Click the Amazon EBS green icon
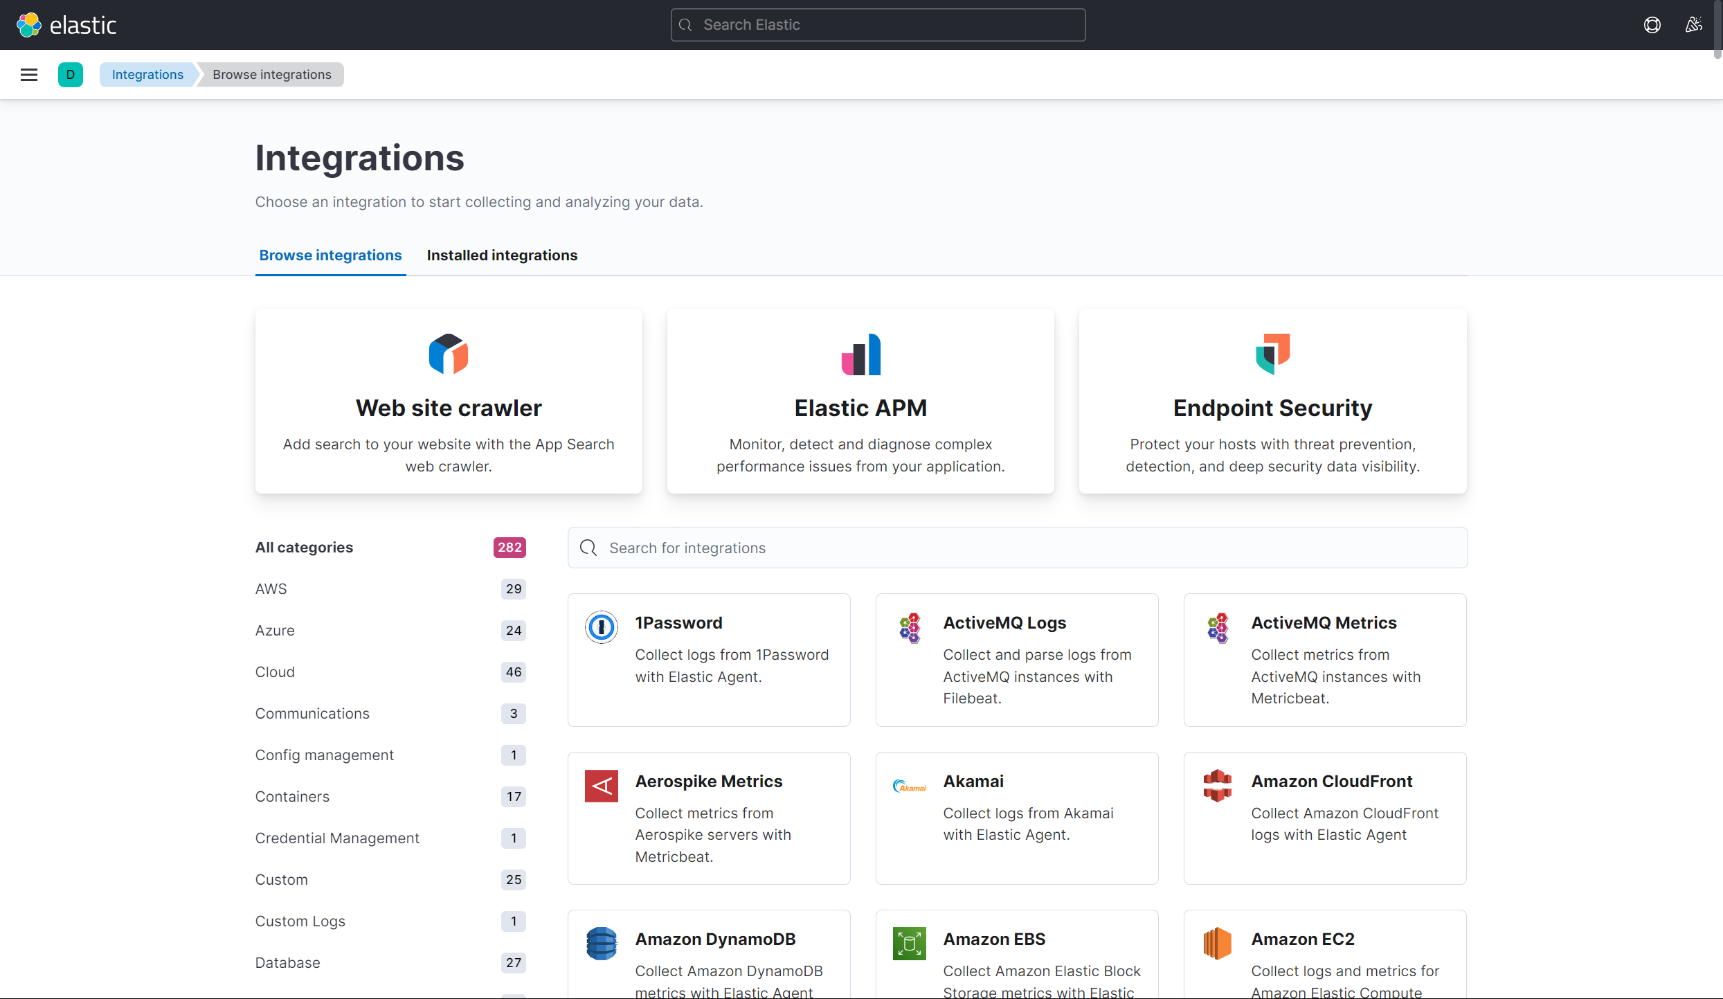 (910, 944)
